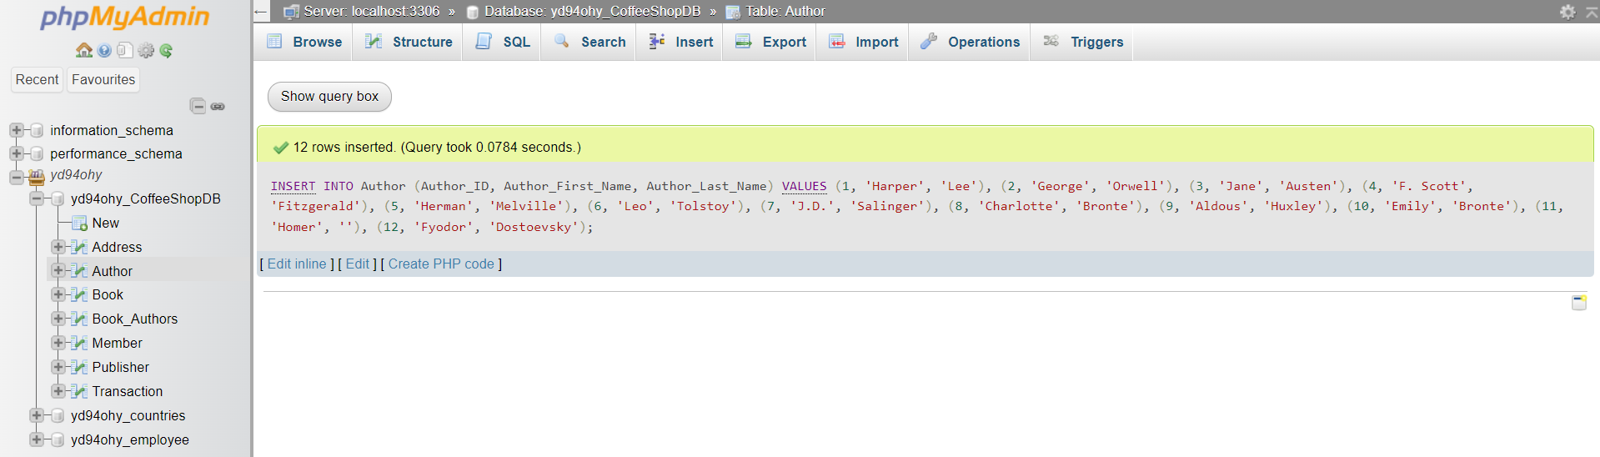1600x457 pixels.
Task: Click the hide navigation panel arrow
Action: coord(261,12)
